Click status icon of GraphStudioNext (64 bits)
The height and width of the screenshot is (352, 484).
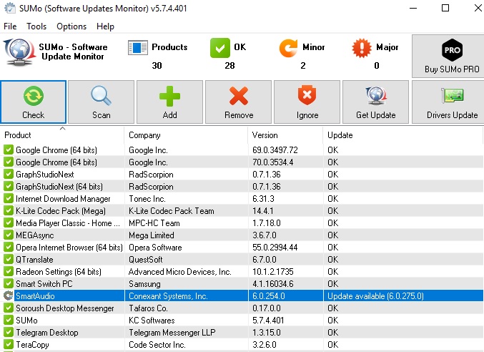(9, 186)
